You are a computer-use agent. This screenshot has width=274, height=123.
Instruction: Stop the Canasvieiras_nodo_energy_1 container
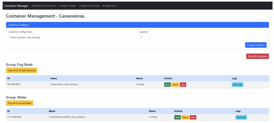point(183,85)
